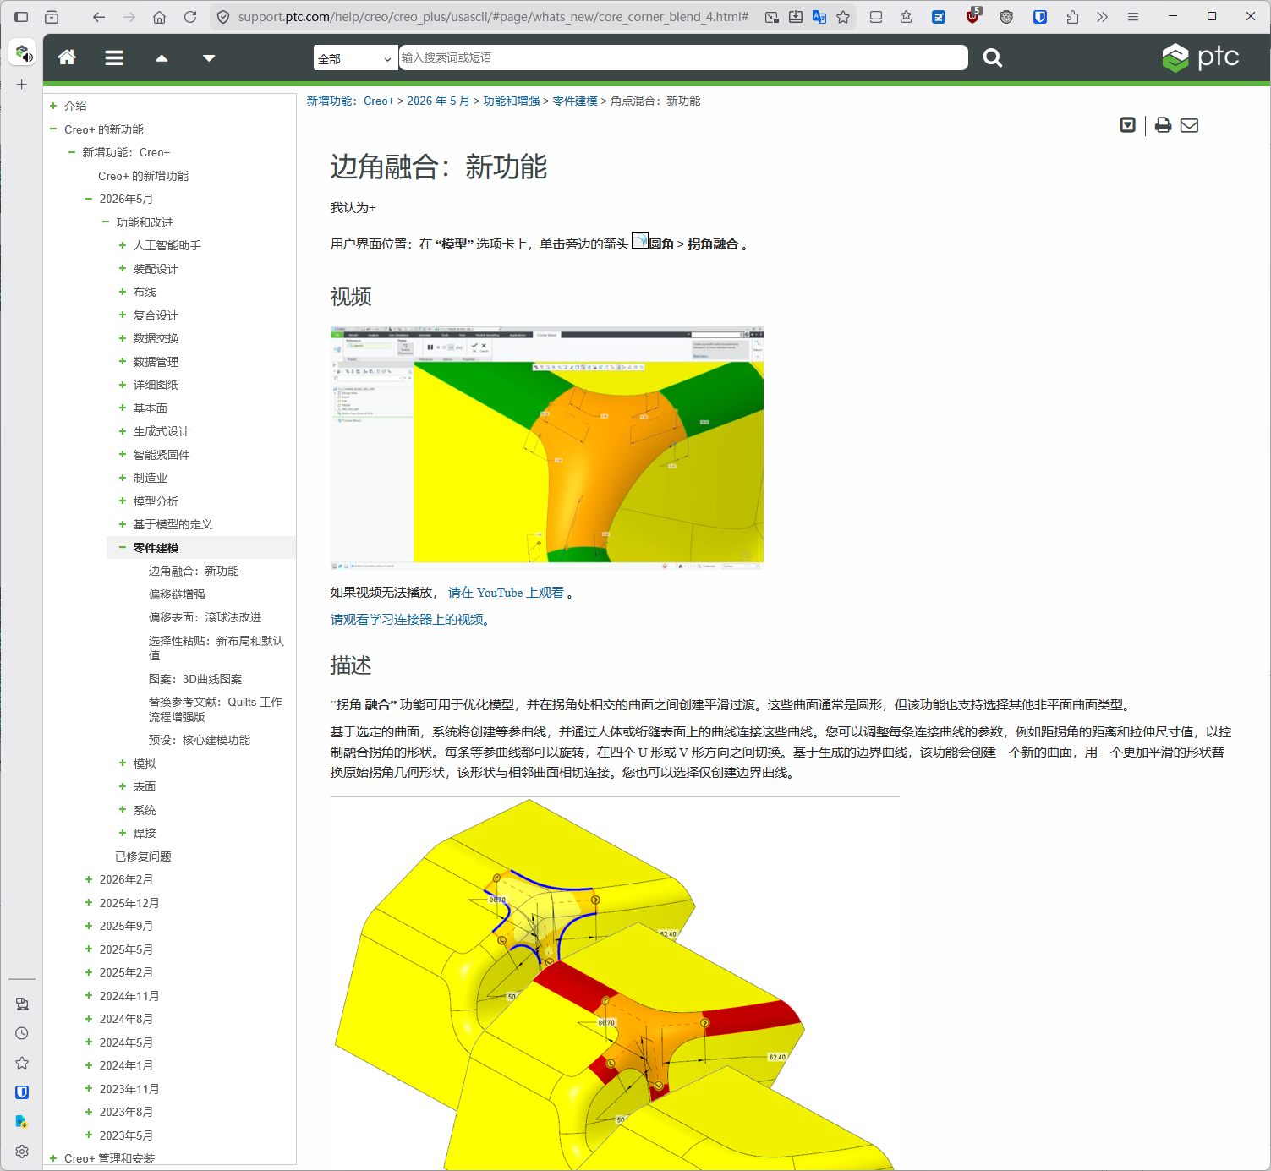Expand the 介绍 tree node

[x=53, y=106]
